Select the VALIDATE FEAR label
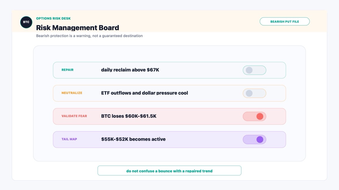 (74, 116)
